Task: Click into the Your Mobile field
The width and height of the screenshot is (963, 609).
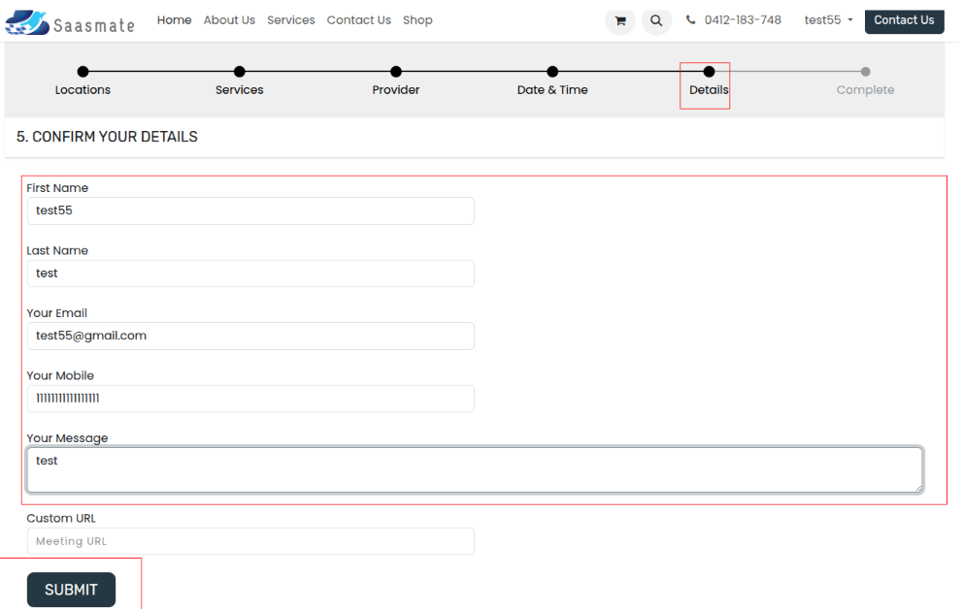Action: coord(249,399)
